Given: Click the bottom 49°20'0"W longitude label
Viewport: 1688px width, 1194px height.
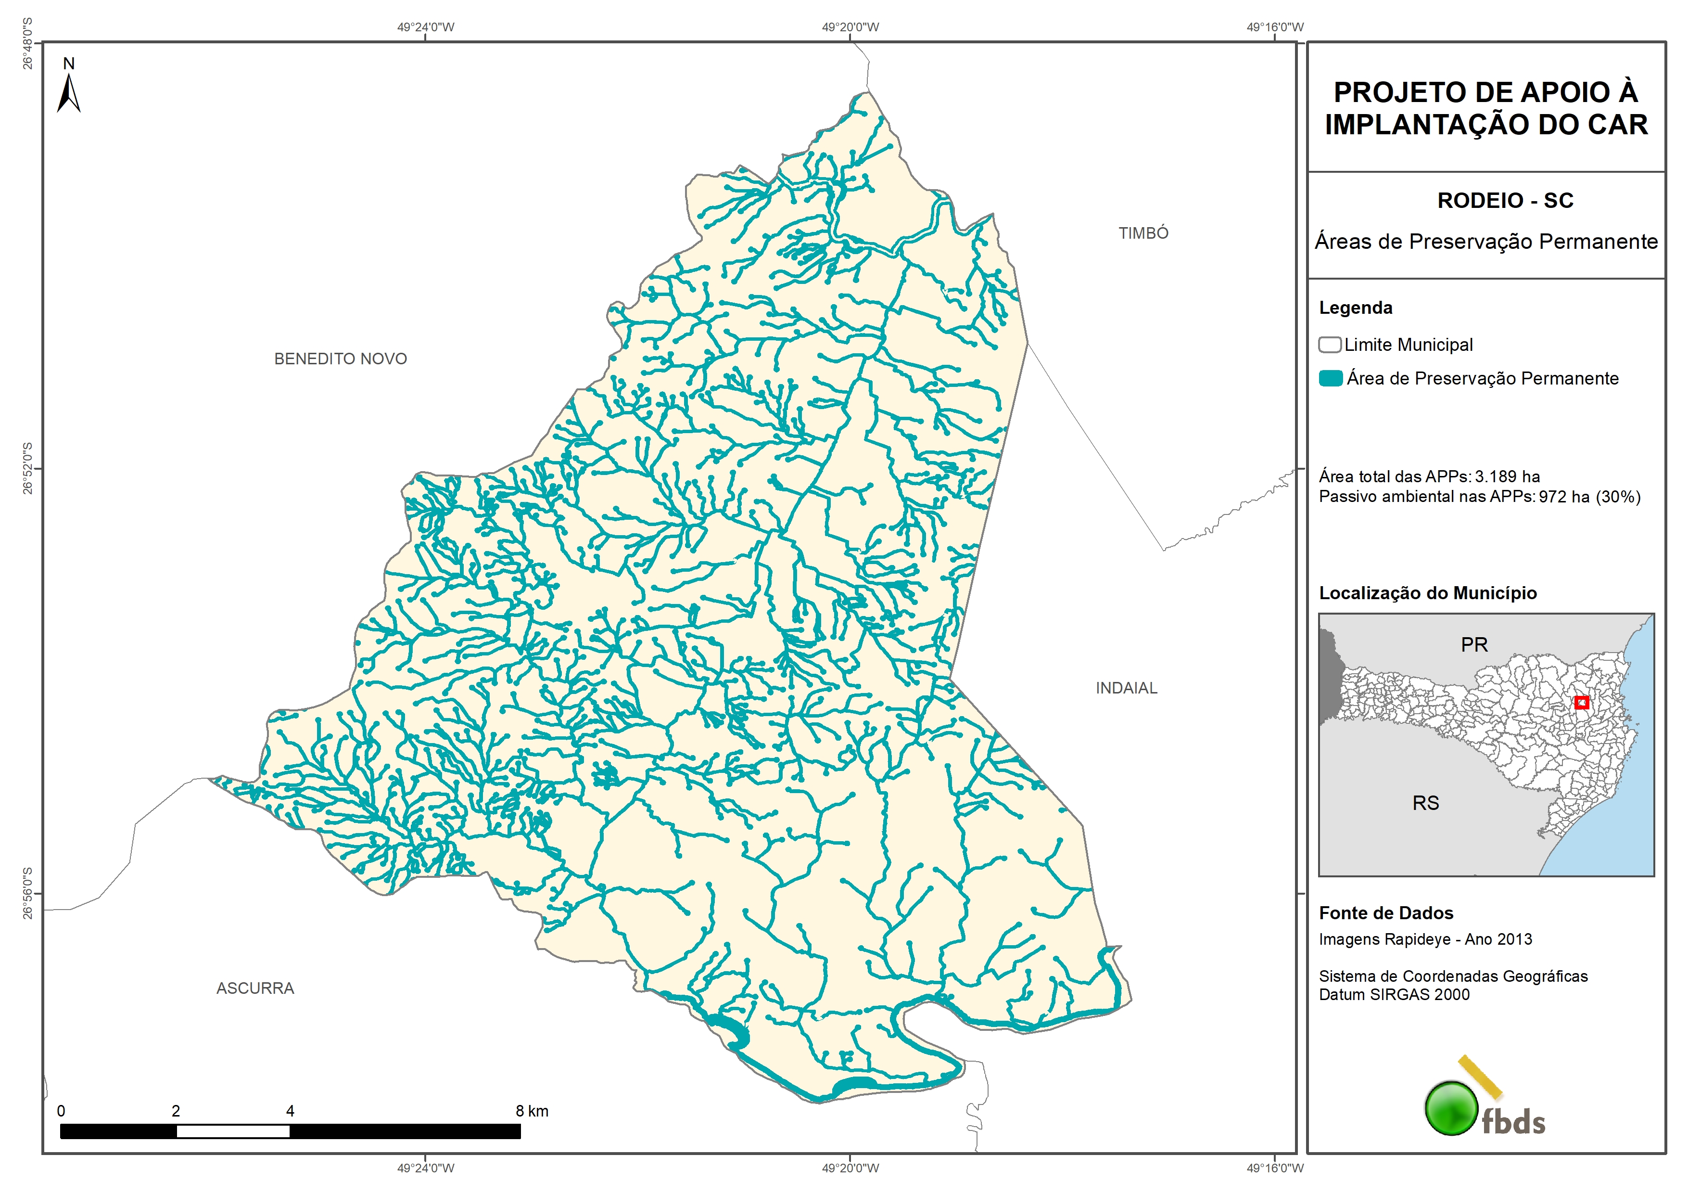Looking at the screenshot, I should coord(850,1168).
